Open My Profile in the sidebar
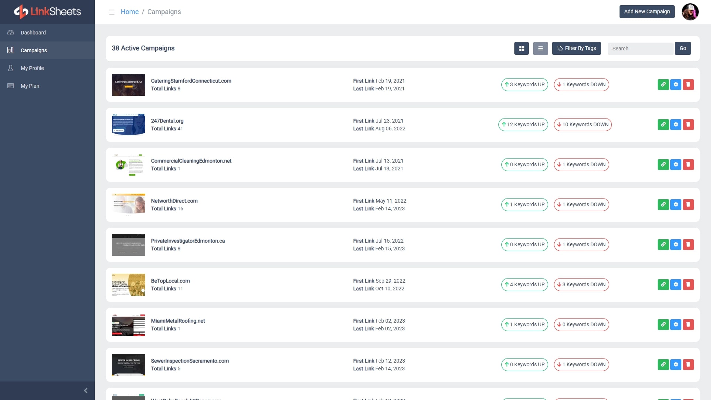711x400 pixels. (x=47, y=68)
